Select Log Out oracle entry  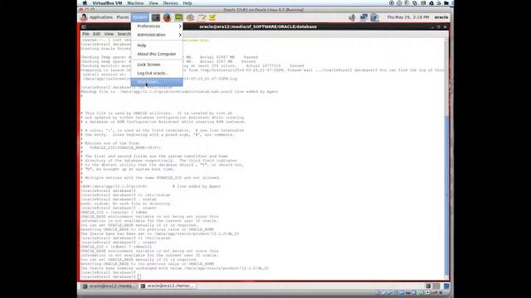(x=157, y=74)
